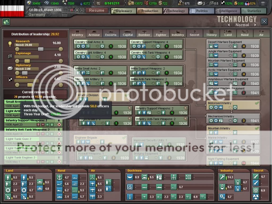
Task: Cancel Infantry Support Weapons research with red X
Action: coord(59,125)
